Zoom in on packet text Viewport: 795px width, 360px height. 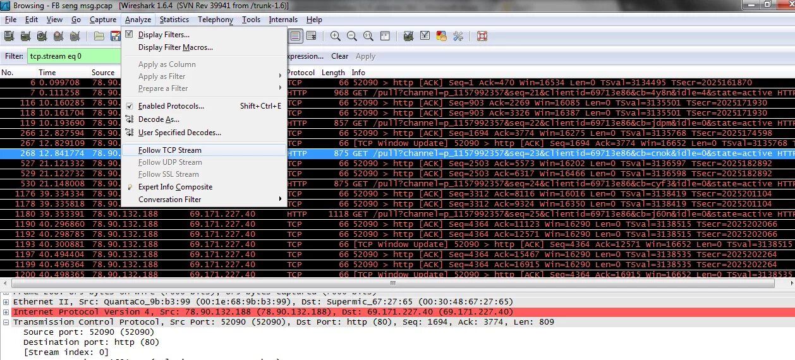(x=336, y=36)
